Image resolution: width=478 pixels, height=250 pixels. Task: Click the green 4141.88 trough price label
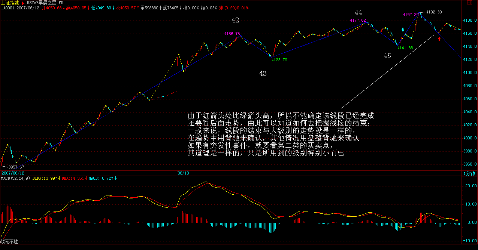coord(405,48)
